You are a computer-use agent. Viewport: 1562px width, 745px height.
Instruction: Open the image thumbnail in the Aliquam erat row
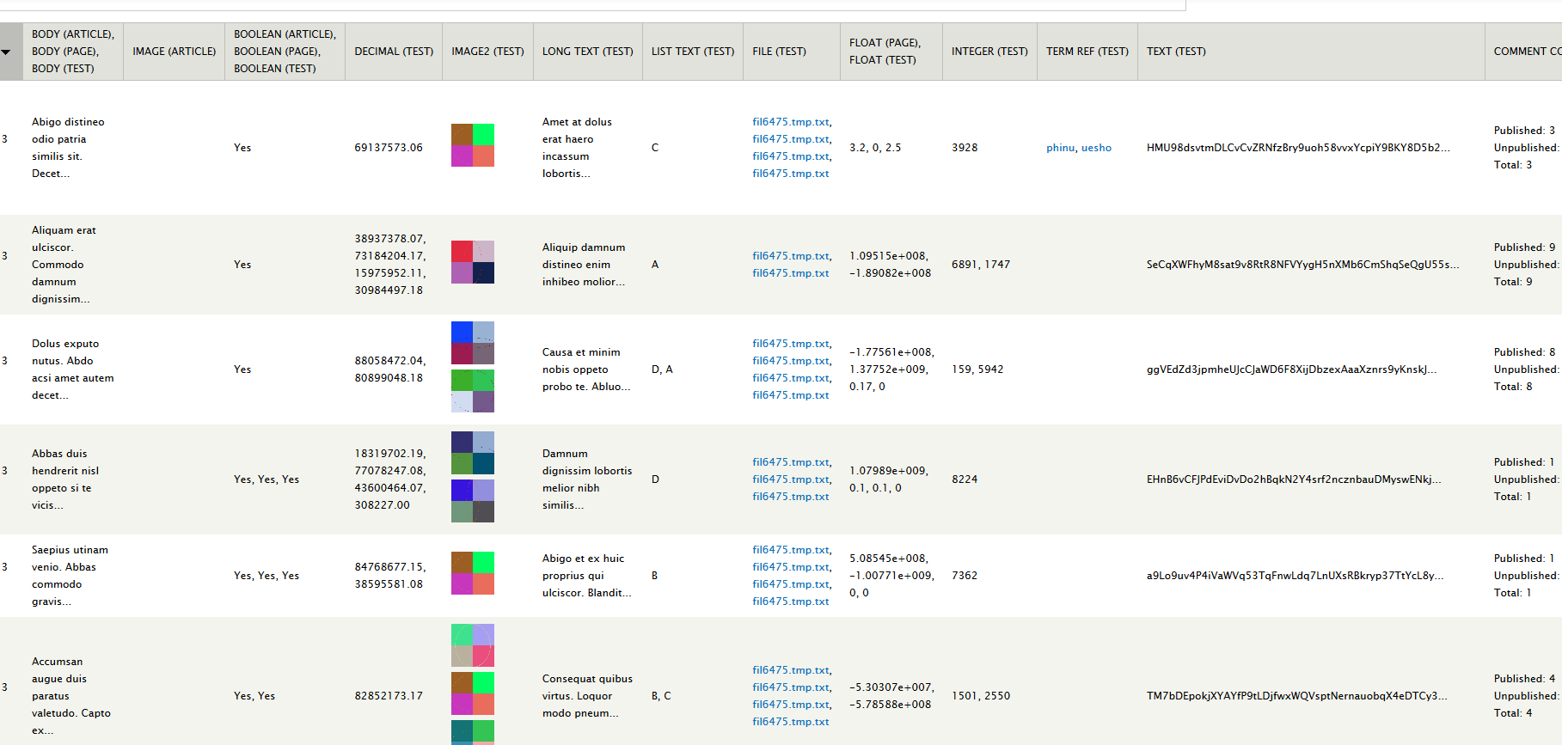pos(473,262)
